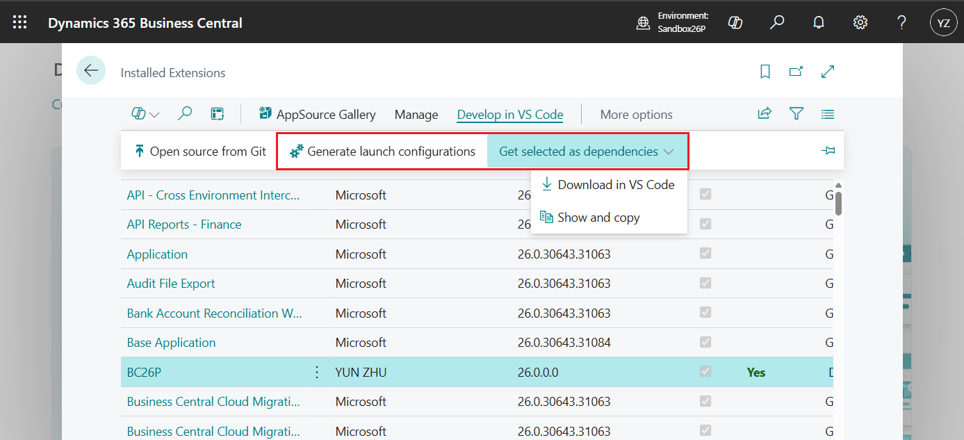Pin the action bar with the pin icon
Screen dimensions: 964x440
pos(828,150)
